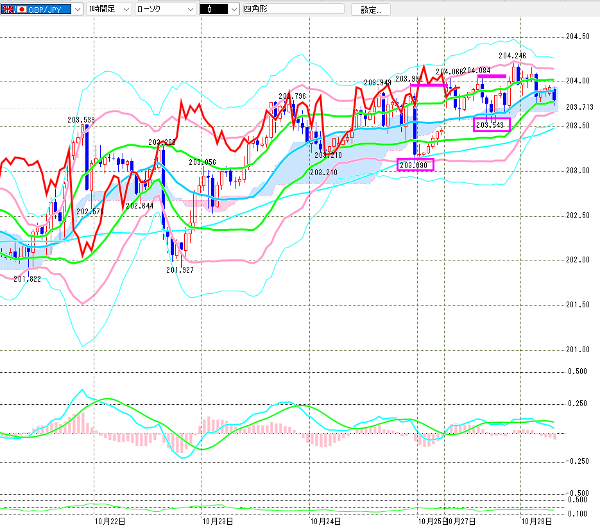
Task: Click the UK flag icon
Action: [x=8, y=10]
